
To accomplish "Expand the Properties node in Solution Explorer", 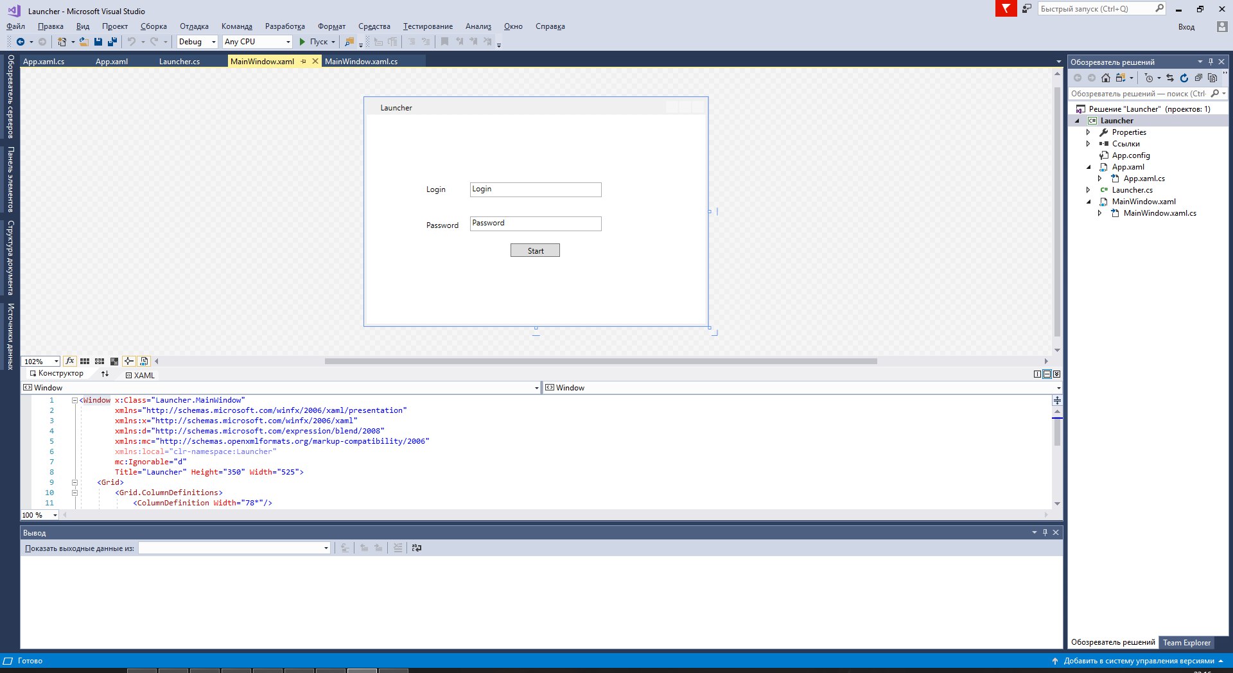I will 1088,132.
